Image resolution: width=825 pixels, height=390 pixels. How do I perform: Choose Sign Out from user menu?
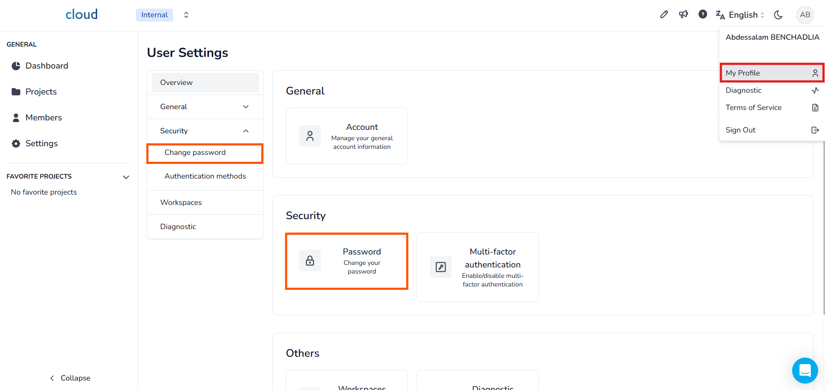click(772, 130)
